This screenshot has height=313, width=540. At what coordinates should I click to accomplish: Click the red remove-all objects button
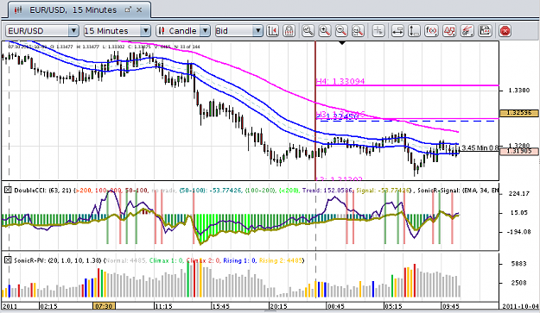click(505, 31)
